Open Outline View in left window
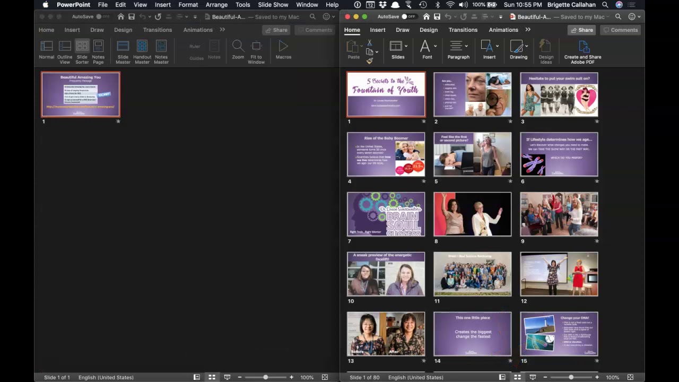This screenshot has width=679, height=382. [65, 51]
